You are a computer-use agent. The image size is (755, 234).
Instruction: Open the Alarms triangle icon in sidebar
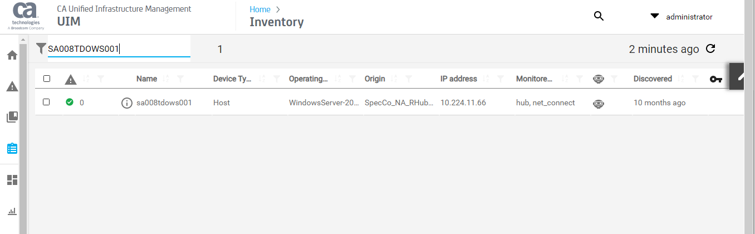point(12,86)
